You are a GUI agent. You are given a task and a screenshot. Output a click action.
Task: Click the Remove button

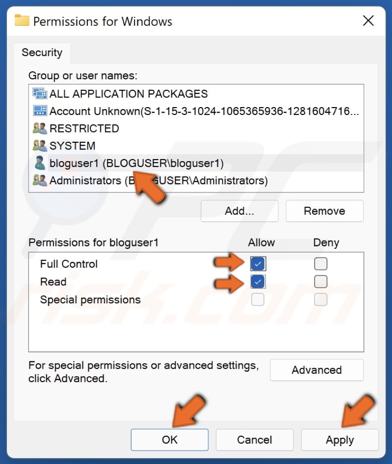(325, 211)
